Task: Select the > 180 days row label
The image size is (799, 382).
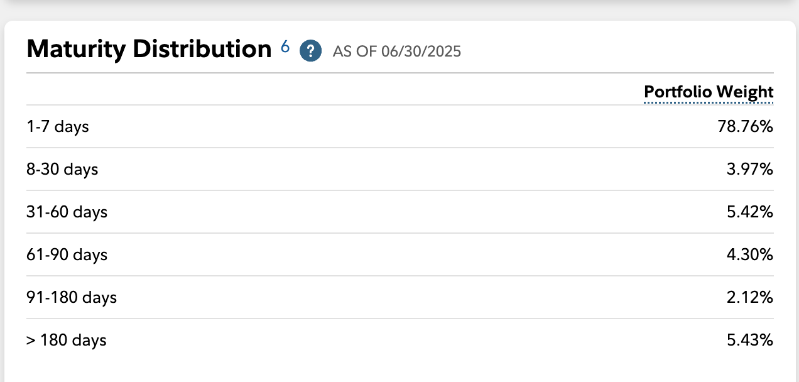Action: tap(67, 341)
